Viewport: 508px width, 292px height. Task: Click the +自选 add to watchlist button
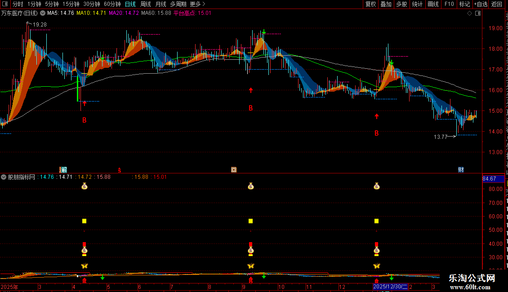[480, 4]
